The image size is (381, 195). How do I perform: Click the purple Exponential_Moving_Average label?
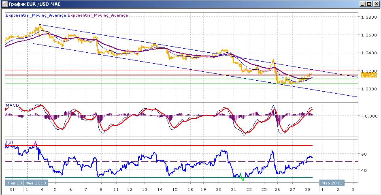(98, 15)
